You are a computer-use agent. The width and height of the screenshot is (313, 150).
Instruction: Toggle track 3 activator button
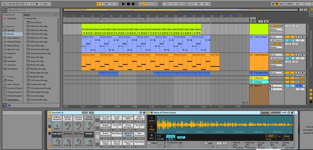coord(290,37)
